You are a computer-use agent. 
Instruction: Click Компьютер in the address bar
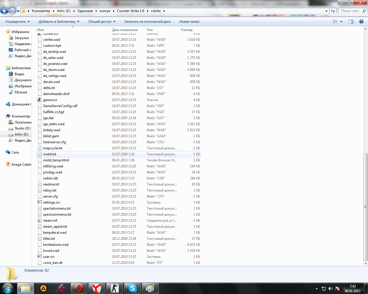click(x=41, y=11)
